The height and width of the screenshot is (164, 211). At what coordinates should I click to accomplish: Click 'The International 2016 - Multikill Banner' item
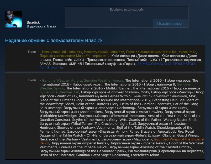(x=98, y=88)
